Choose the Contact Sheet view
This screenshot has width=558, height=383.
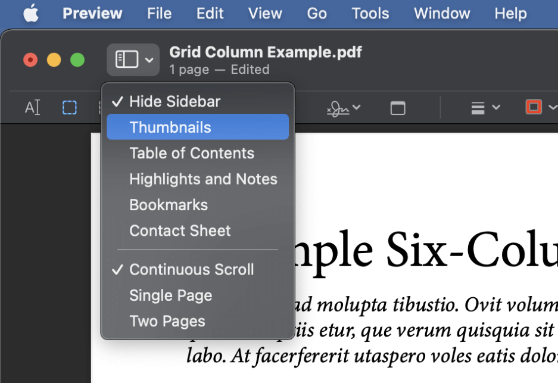[180, 231]
